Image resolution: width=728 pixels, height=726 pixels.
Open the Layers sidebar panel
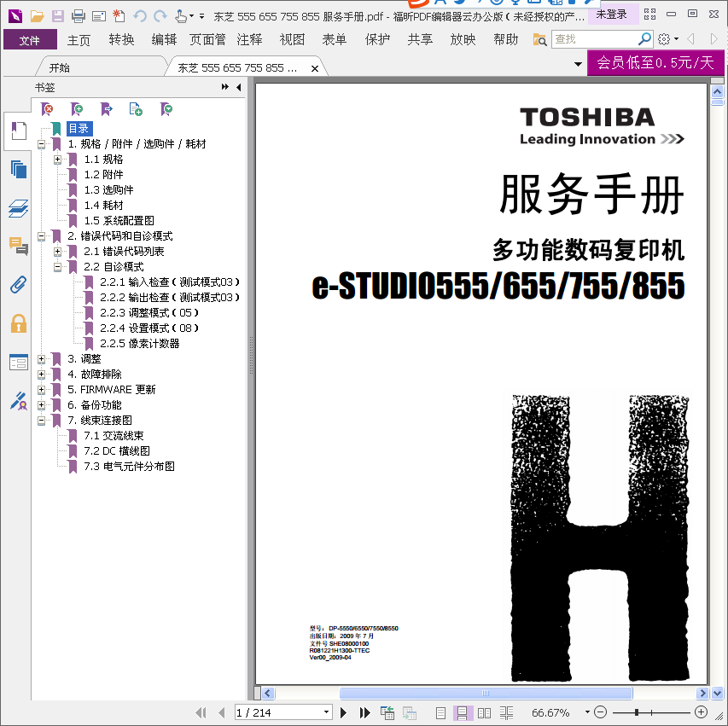19,208
